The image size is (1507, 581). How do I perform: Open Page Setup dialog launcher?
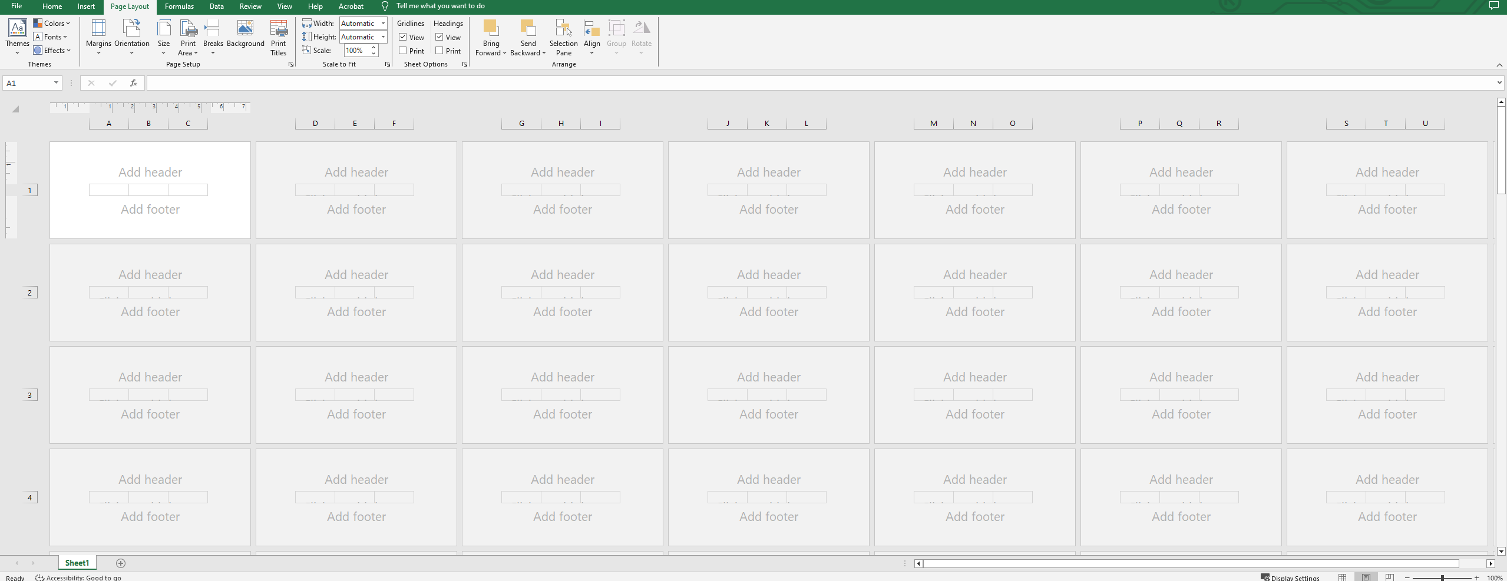(291, 64)
